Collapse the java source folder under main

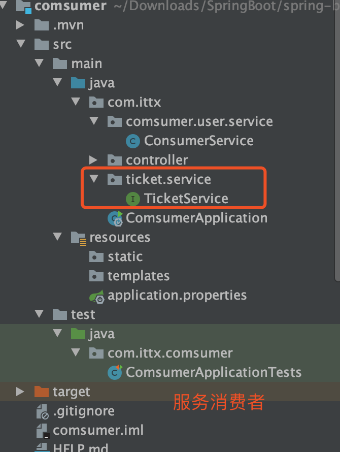[57, 82]
